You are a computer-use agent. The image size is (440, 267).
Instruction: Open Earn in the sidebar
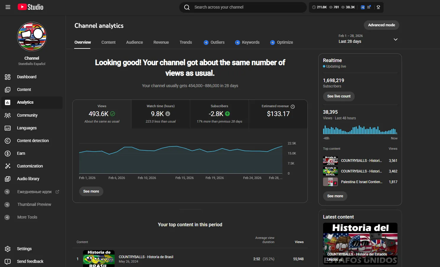32,153
